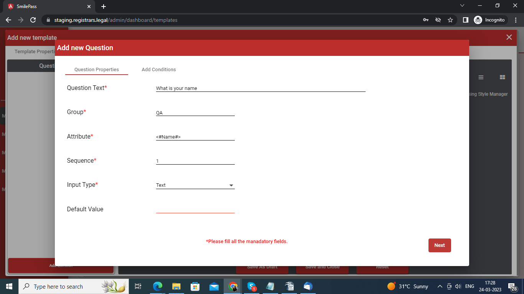Reload the staging templates page

pos(33,20)
